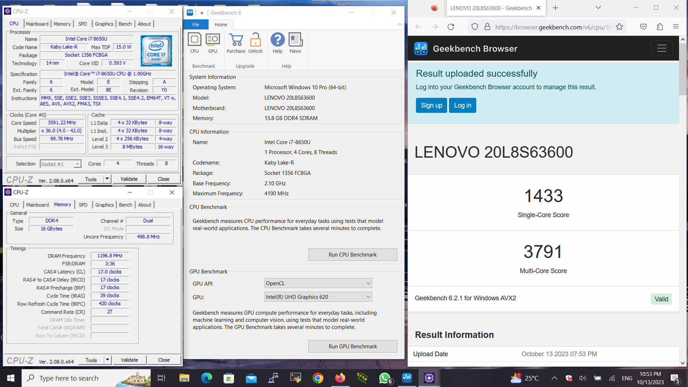The height and width of the screenshot is (387, 688).
Task: Show hidden system tray icons
Action: click(x=554, y=378)
